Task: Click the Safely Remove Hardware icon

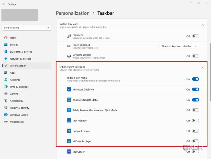Action: [x=69, y=110]
